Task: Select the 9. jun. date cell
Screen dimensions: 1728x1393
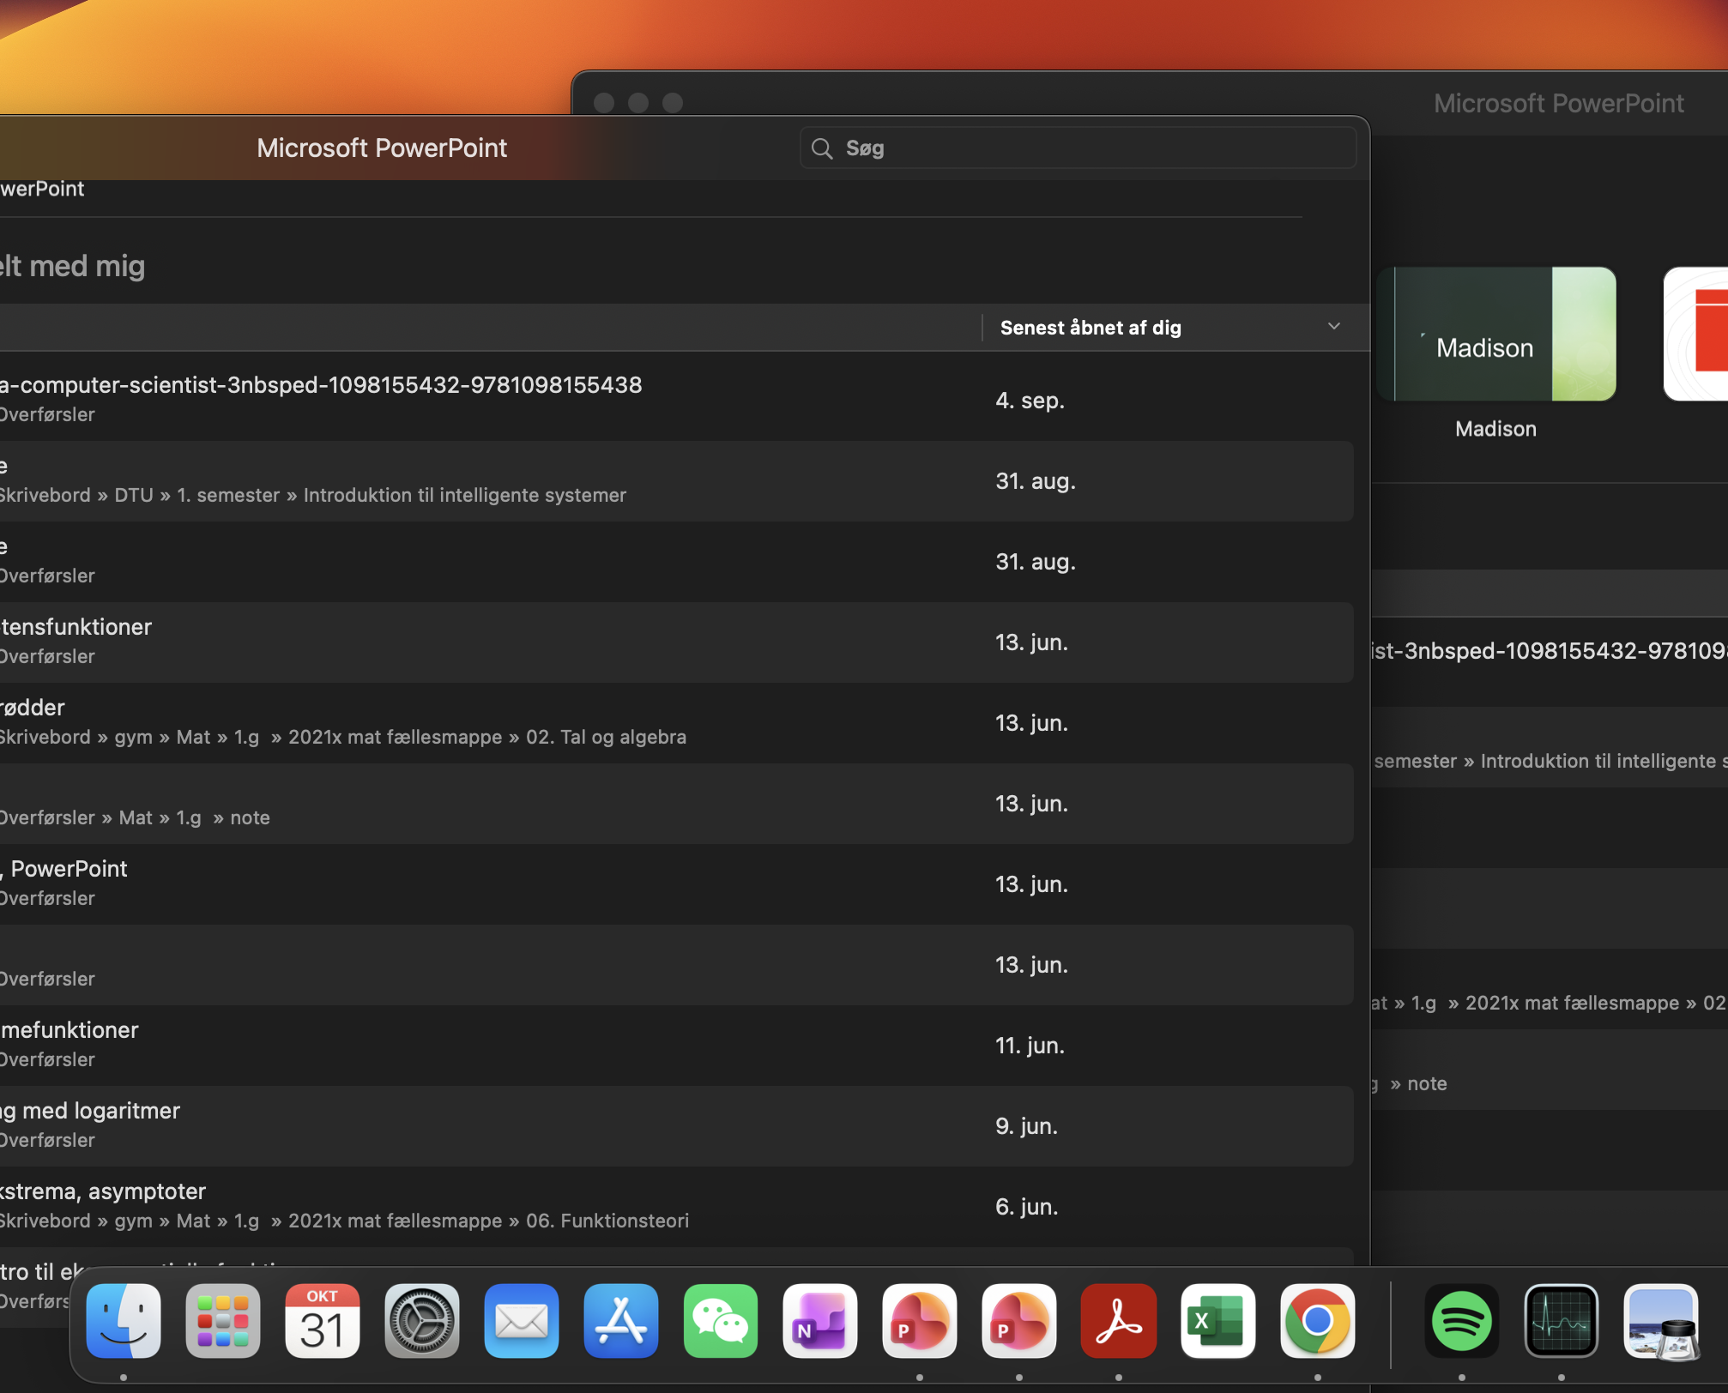Action: (1026, 1126)
